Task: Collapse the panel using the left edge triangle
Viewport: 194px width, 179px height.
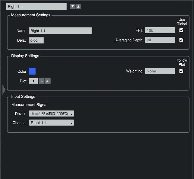Action: tap(4, 90)
